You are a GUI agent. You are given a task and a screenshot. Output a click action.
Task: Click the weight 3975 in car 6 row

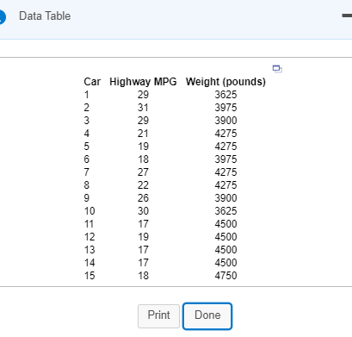225,159
